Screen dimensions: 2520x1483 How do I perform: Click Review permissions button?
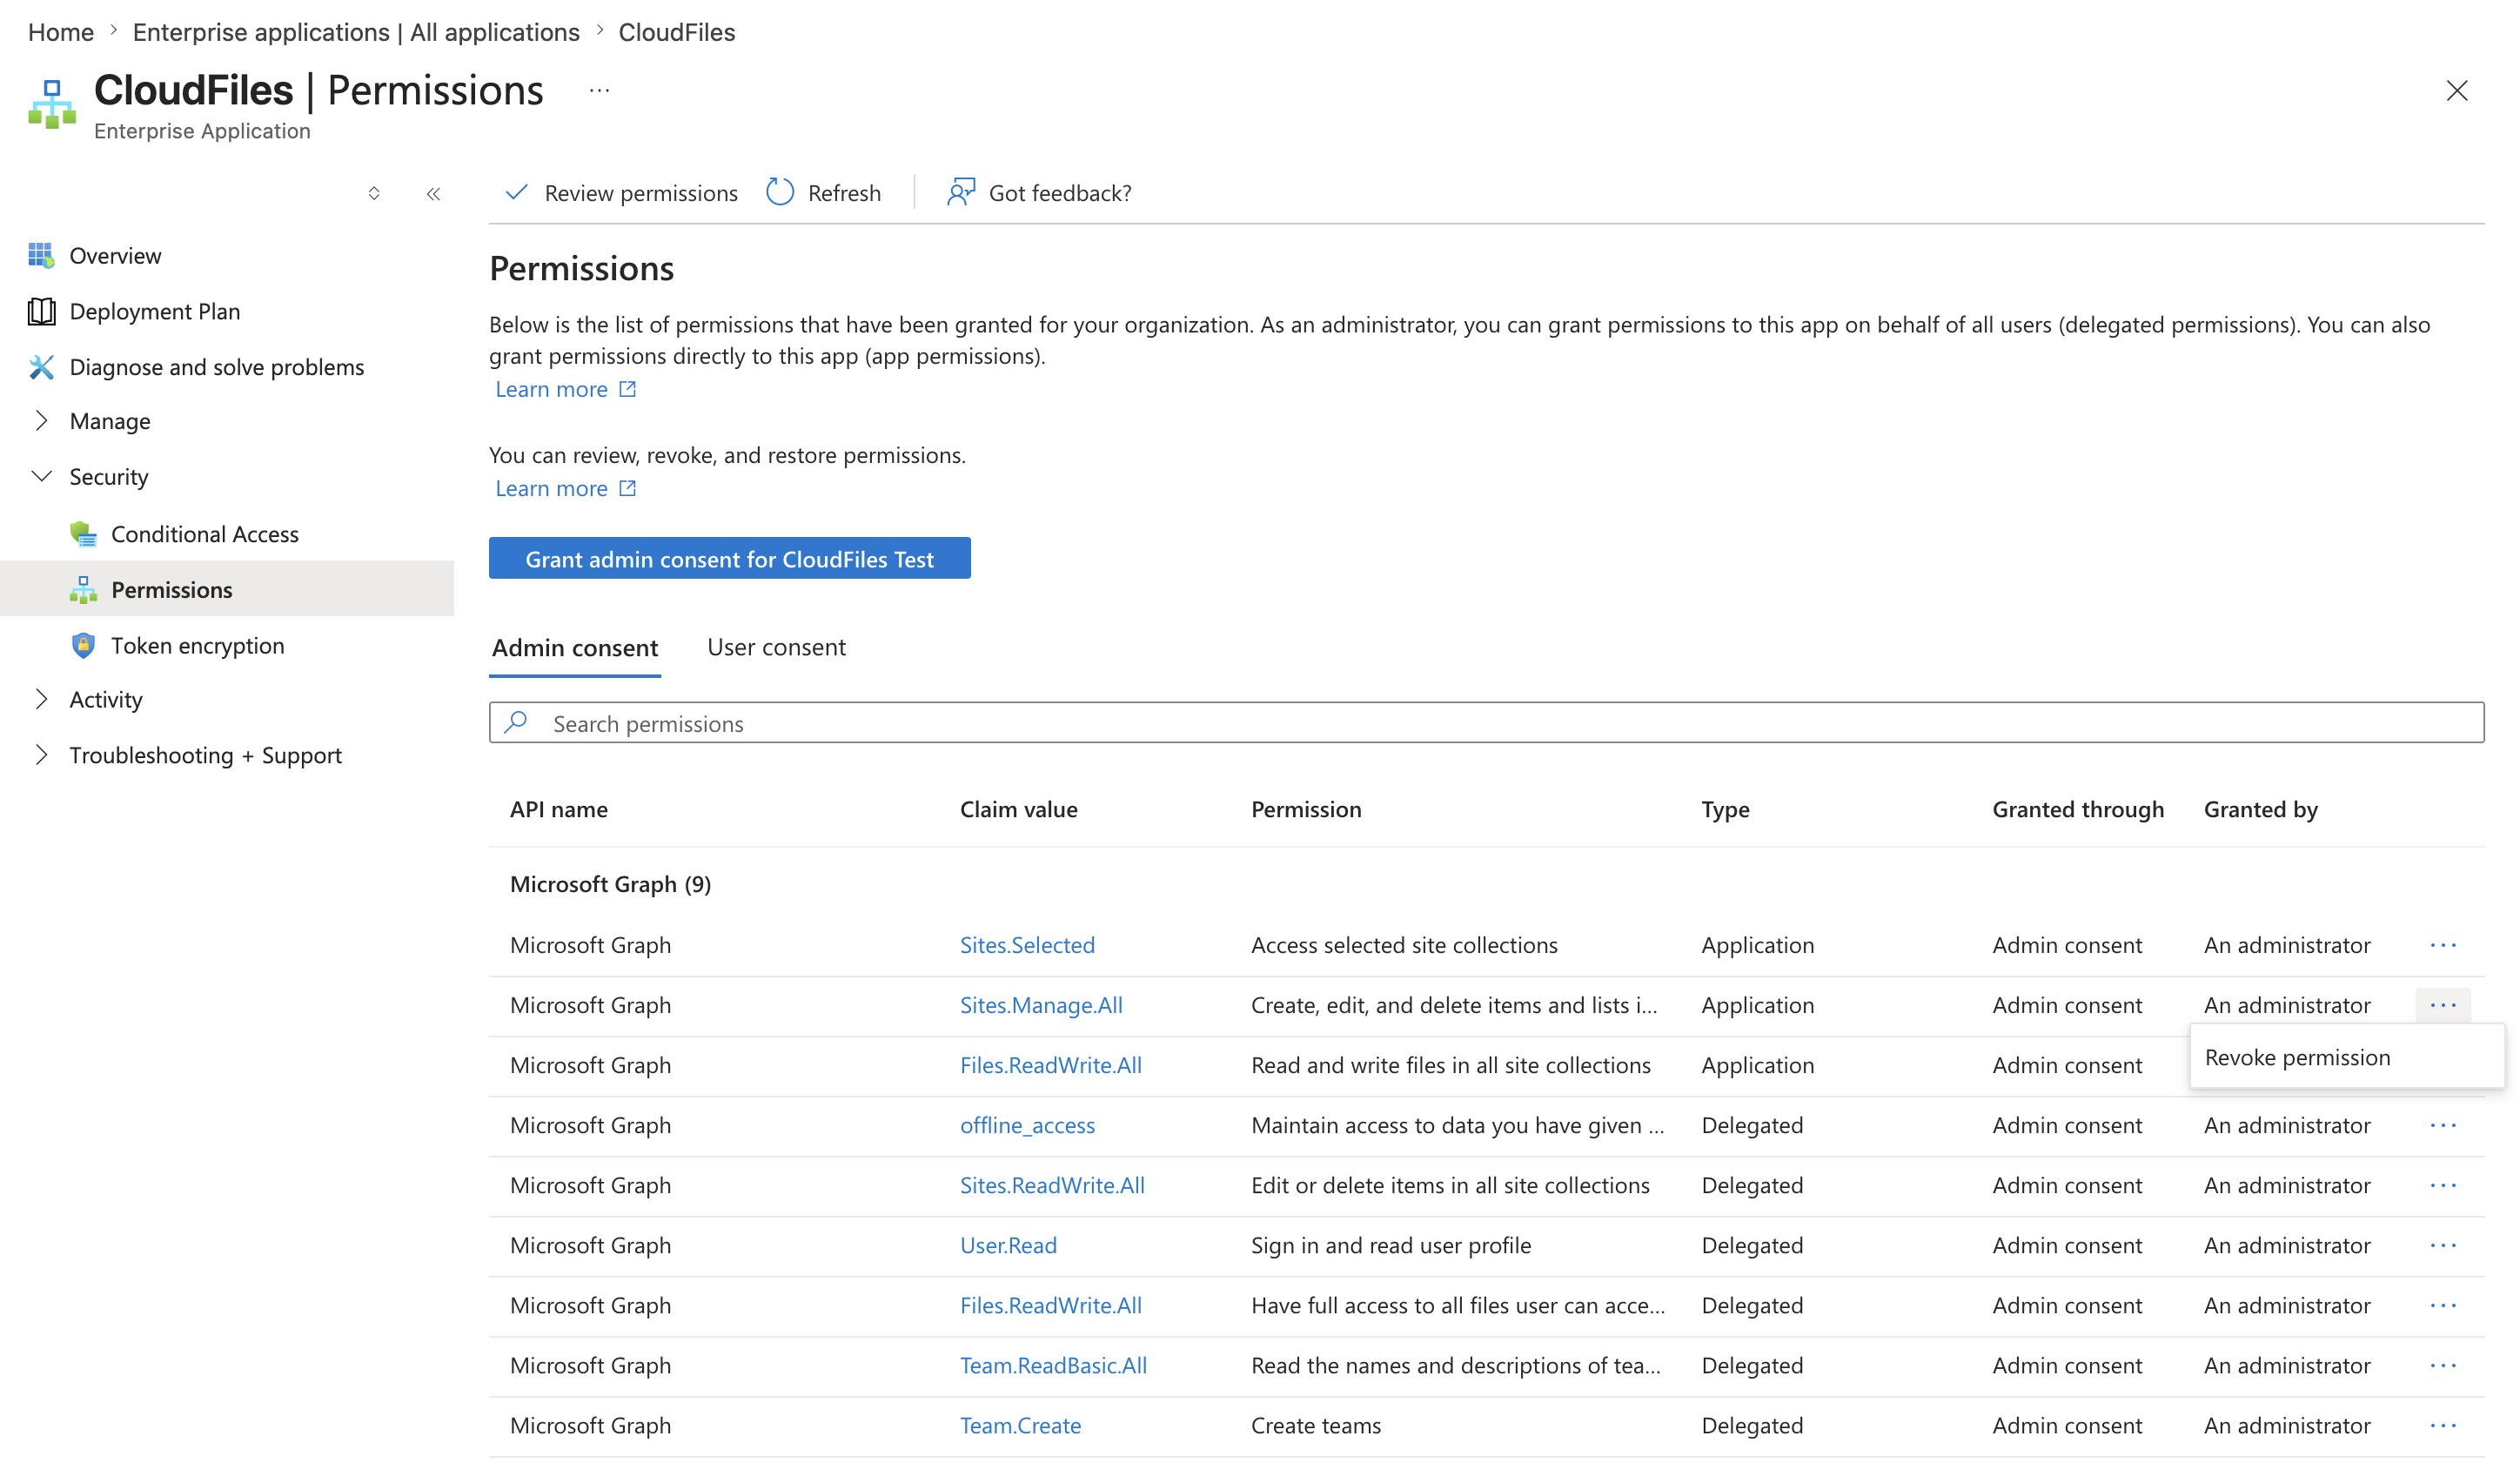tap(621, 192)
